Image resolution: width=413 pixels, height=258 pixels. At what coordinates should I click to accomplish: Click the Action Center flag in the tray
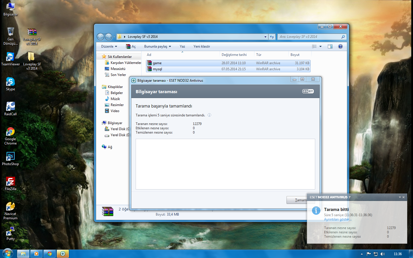(x=369, y=254)
